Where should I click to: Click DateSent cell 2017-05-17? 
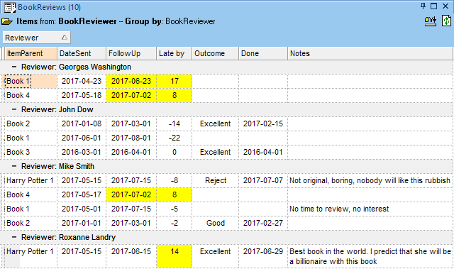[x=82, y=194]
